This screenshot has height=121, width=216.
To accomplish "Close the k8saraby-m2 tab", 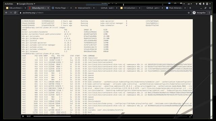I will (x=48, y=8).
